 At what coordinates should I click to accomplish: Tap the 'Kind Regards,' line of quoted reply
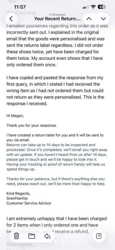pos(18,193)
